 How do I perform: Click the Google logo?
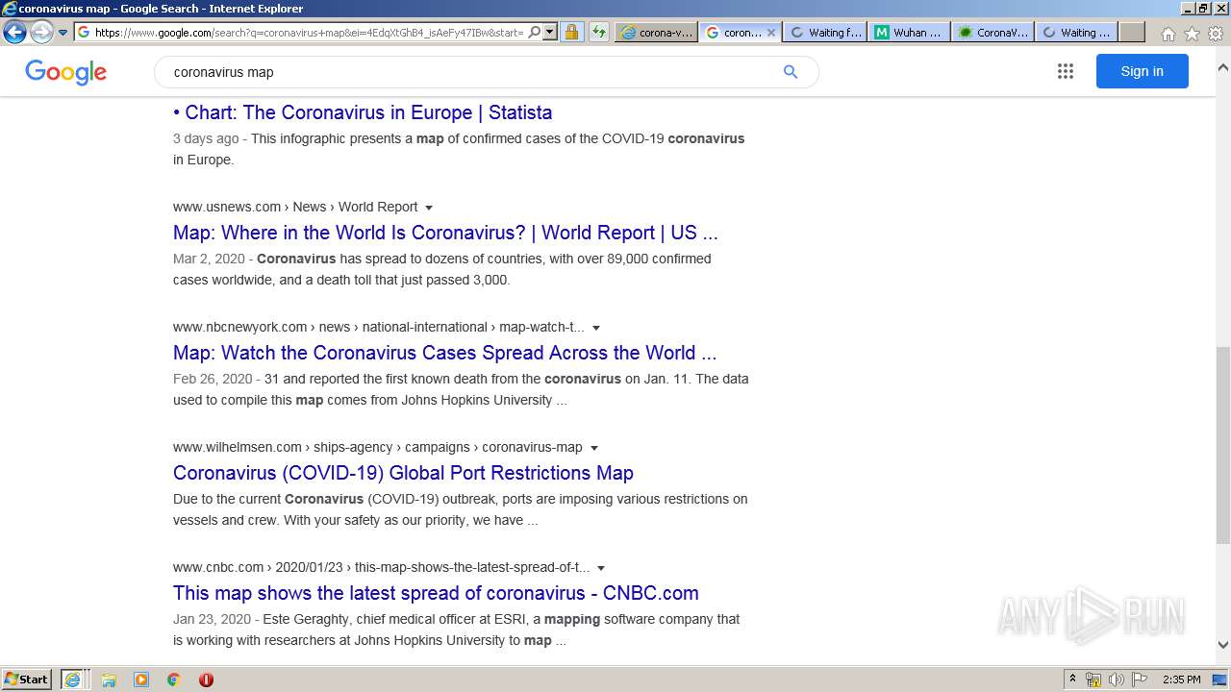click(x=65, y=72)
